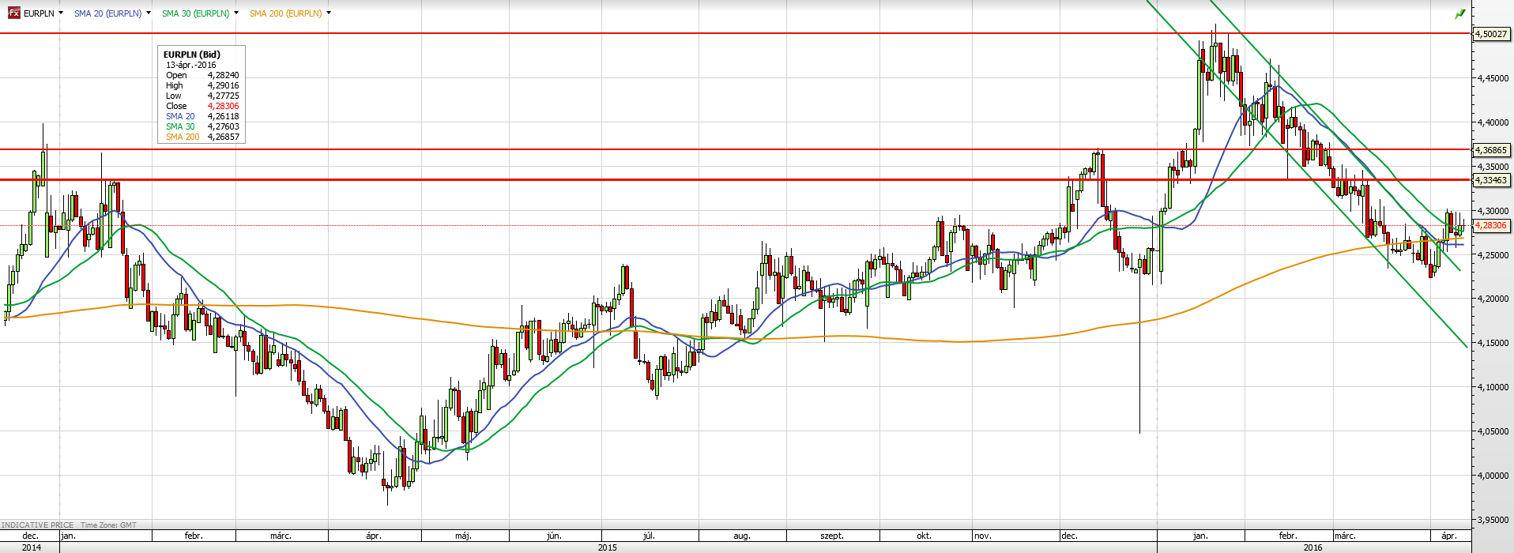Click the SMA 200 value 4,26857
1514x553 pixels.
tap(224, 137)
